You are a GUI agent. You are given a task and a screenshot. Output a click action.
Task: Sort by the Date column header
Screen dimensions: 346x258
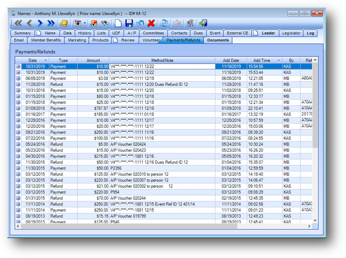[x=32, y=60]
